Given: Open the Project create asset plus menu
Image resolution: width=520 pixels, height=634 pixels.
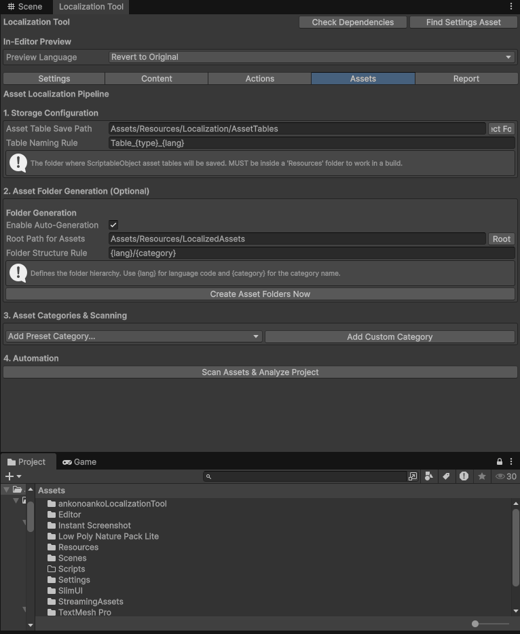Looking at the screenshot, I should (13, 476).
